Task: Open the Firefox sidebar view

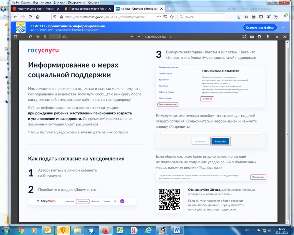Action: tap(261, 17)
